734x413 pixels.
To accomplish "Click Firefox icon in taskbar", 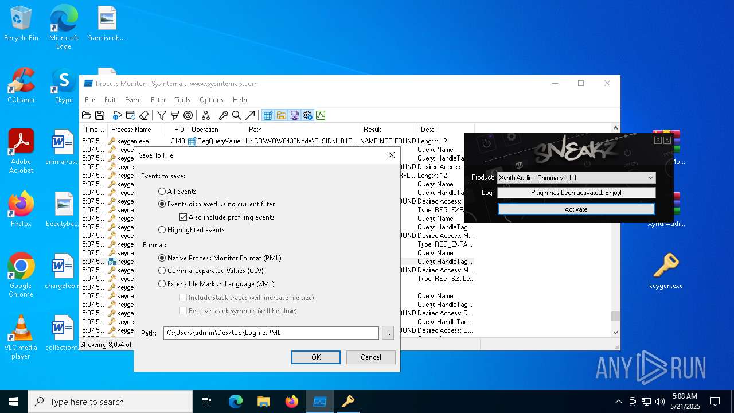I will coord(292,402).
